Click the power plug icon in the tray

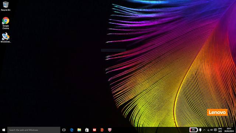pyautogui.click(x=200, y=130)
